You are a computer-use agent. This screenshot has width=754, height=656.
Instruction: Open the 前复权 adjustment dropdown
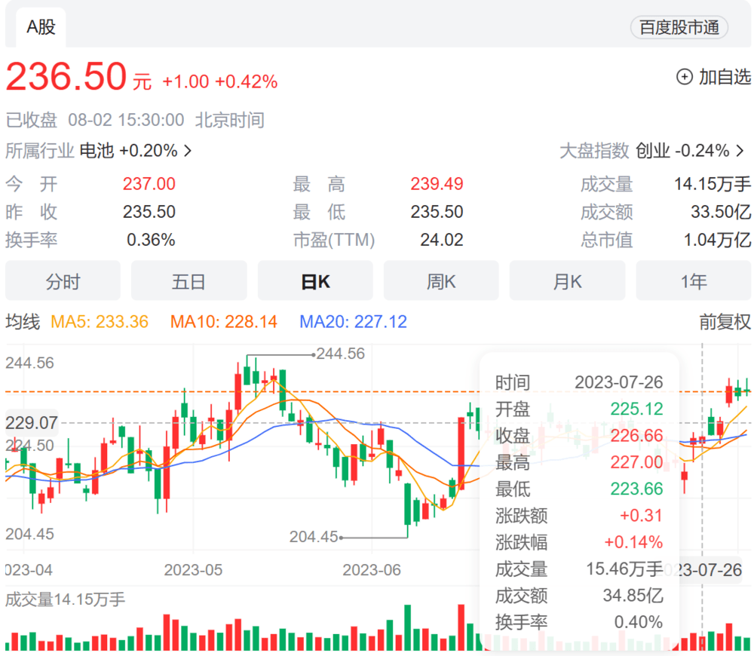(x=725, y=322)
